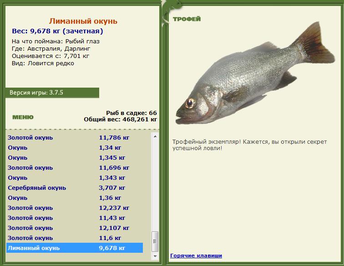Click Оценивается с: 7,701 кг line
344x266 pixels.
tap(51, 56)
